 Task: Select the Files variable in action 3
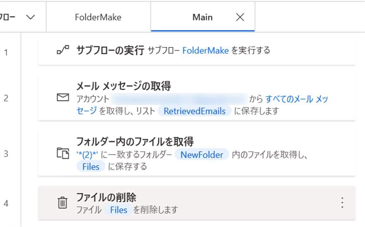coord(90,166)
